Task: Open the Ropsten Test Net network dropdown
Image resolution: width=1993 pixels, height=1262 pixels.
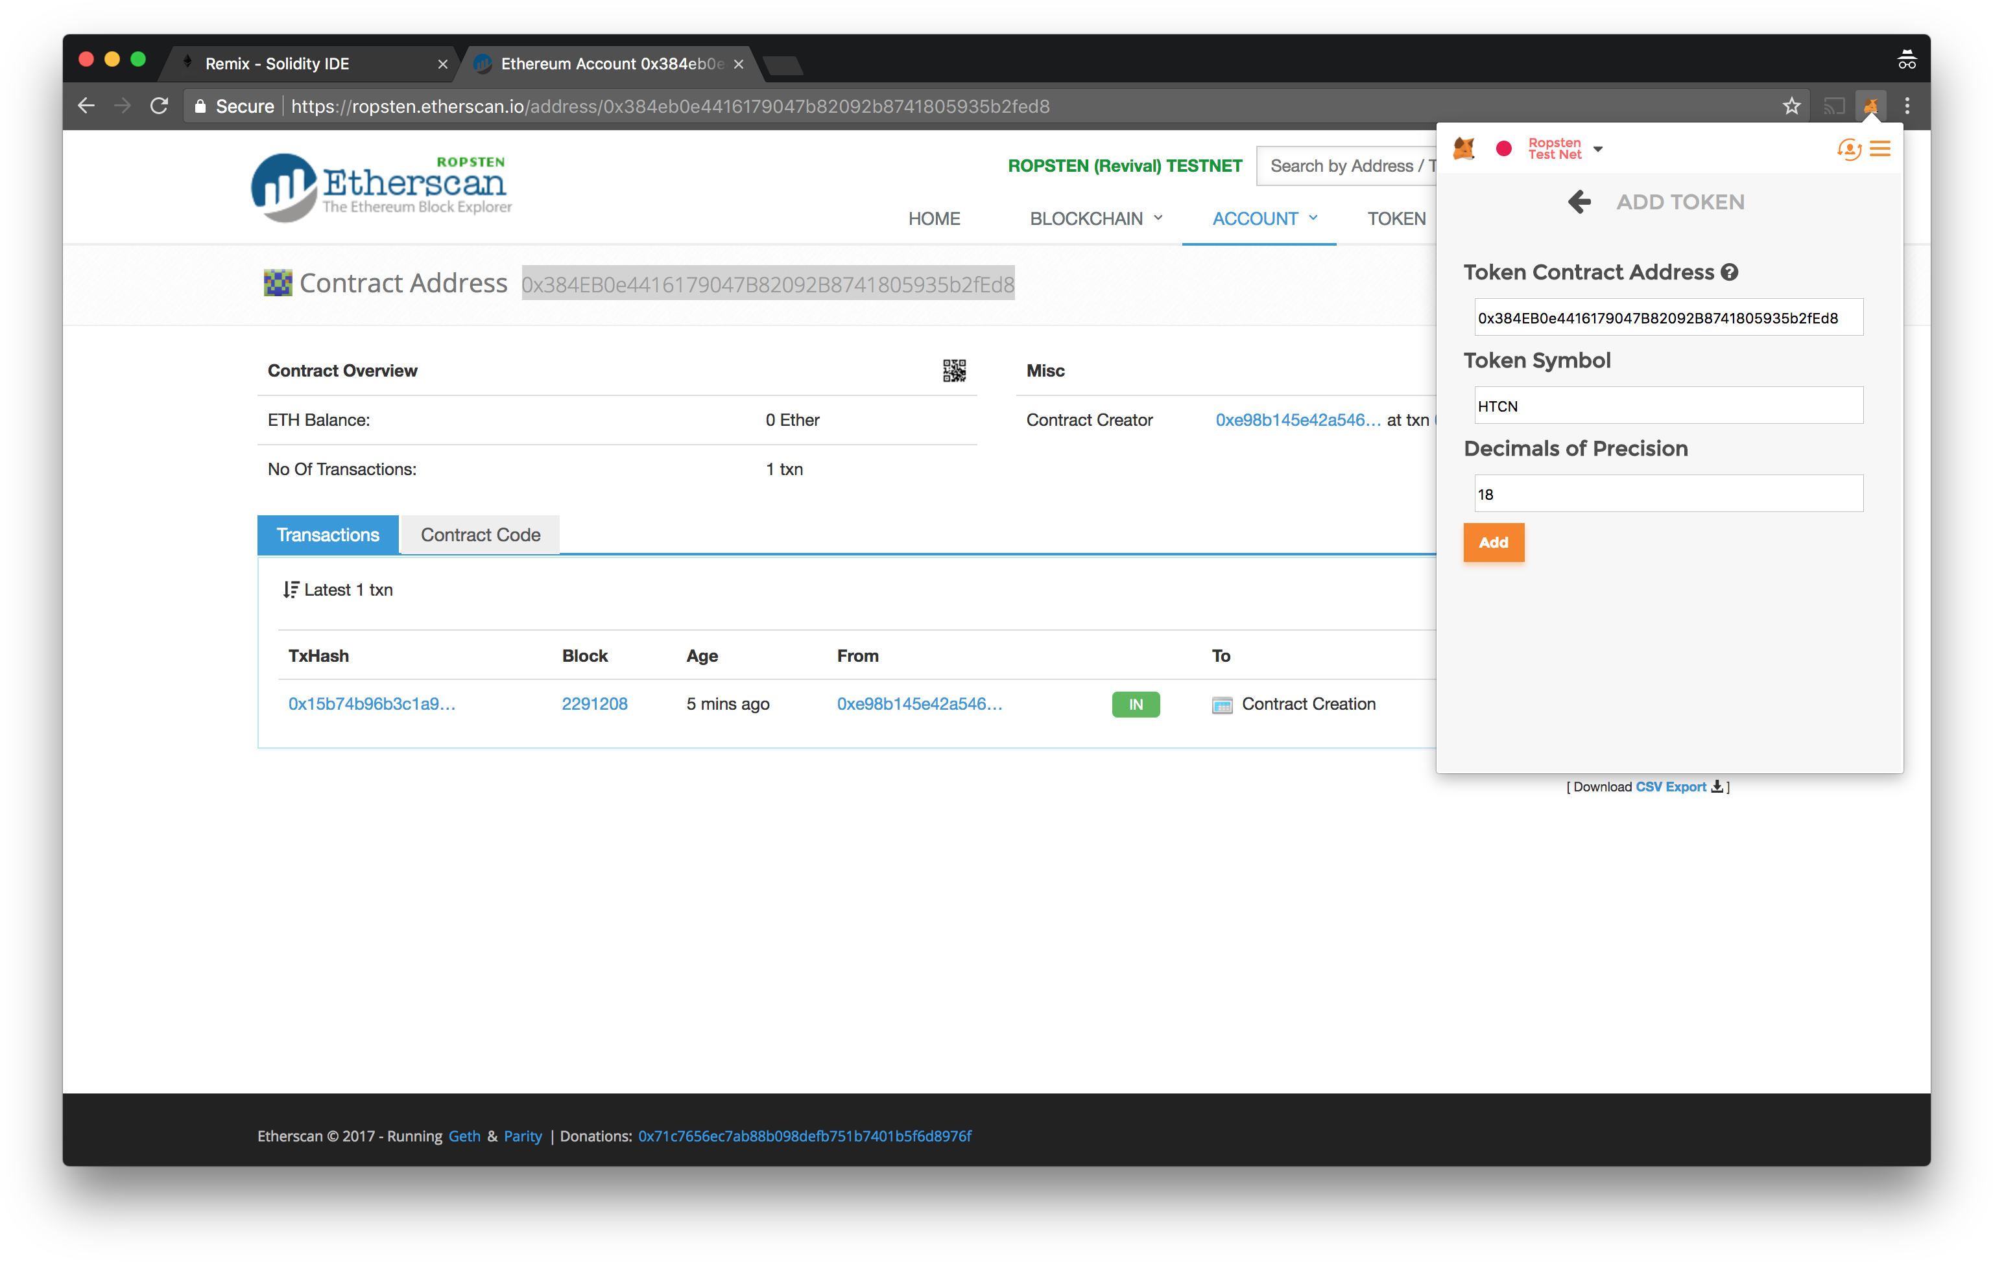Action: pyautogui.click(x=1562, y=149)
